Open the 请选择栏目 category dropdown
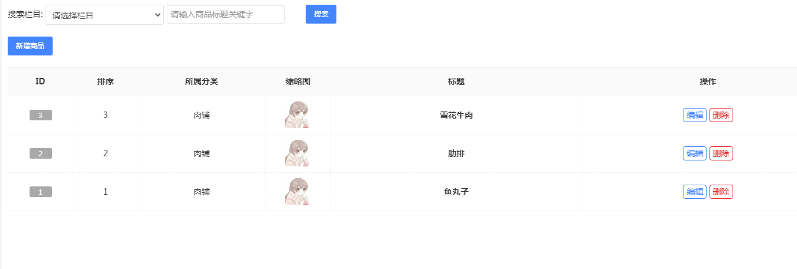This screenshot has width=797, height=269. [x=105, y=15]
